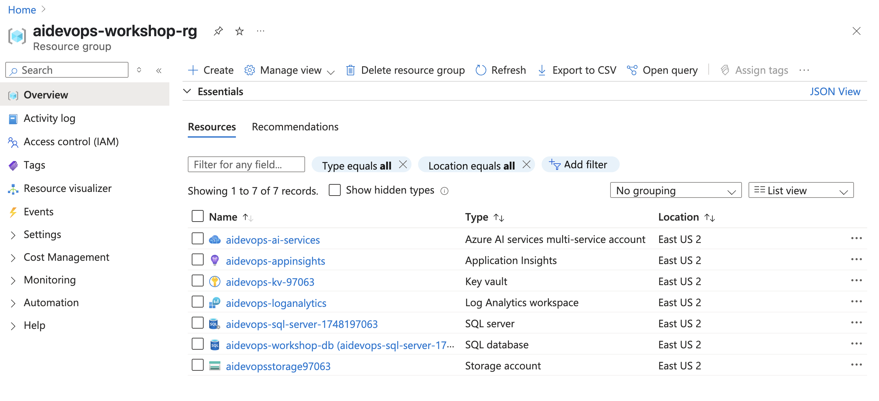
Task: Collapse the left sidebar menu
Action: (x=159, y=70)
